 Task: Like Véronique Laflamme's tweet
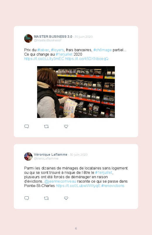tap(66, 198)
